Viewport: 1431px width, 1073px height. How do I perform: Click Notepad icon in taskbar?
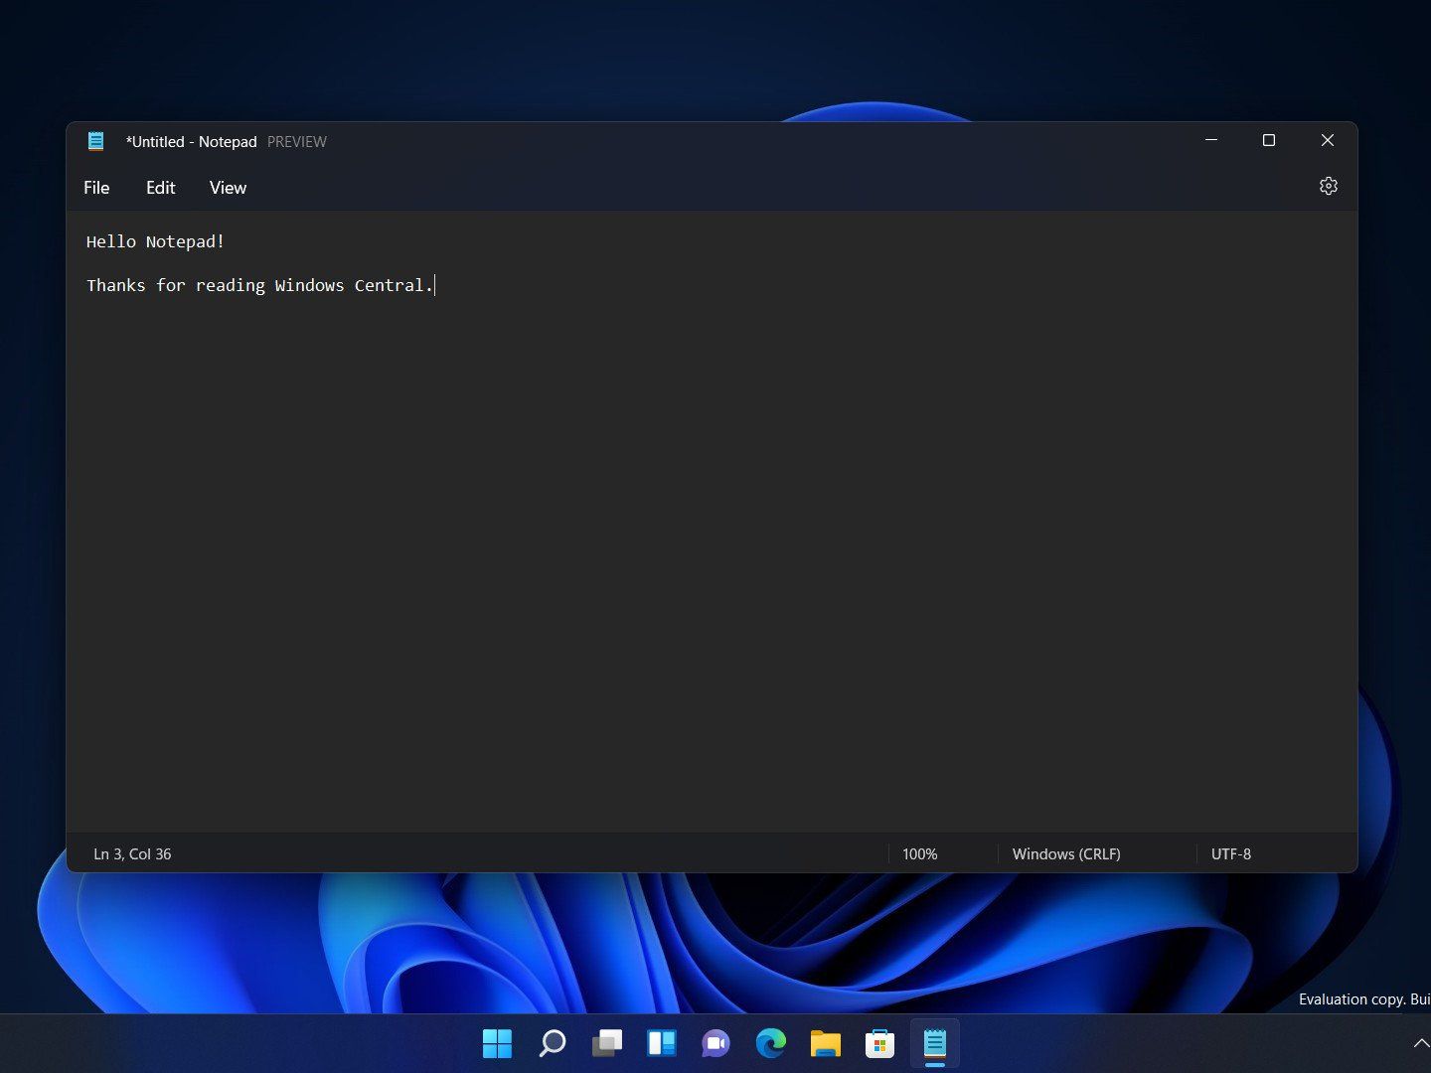coord(934,1043)
